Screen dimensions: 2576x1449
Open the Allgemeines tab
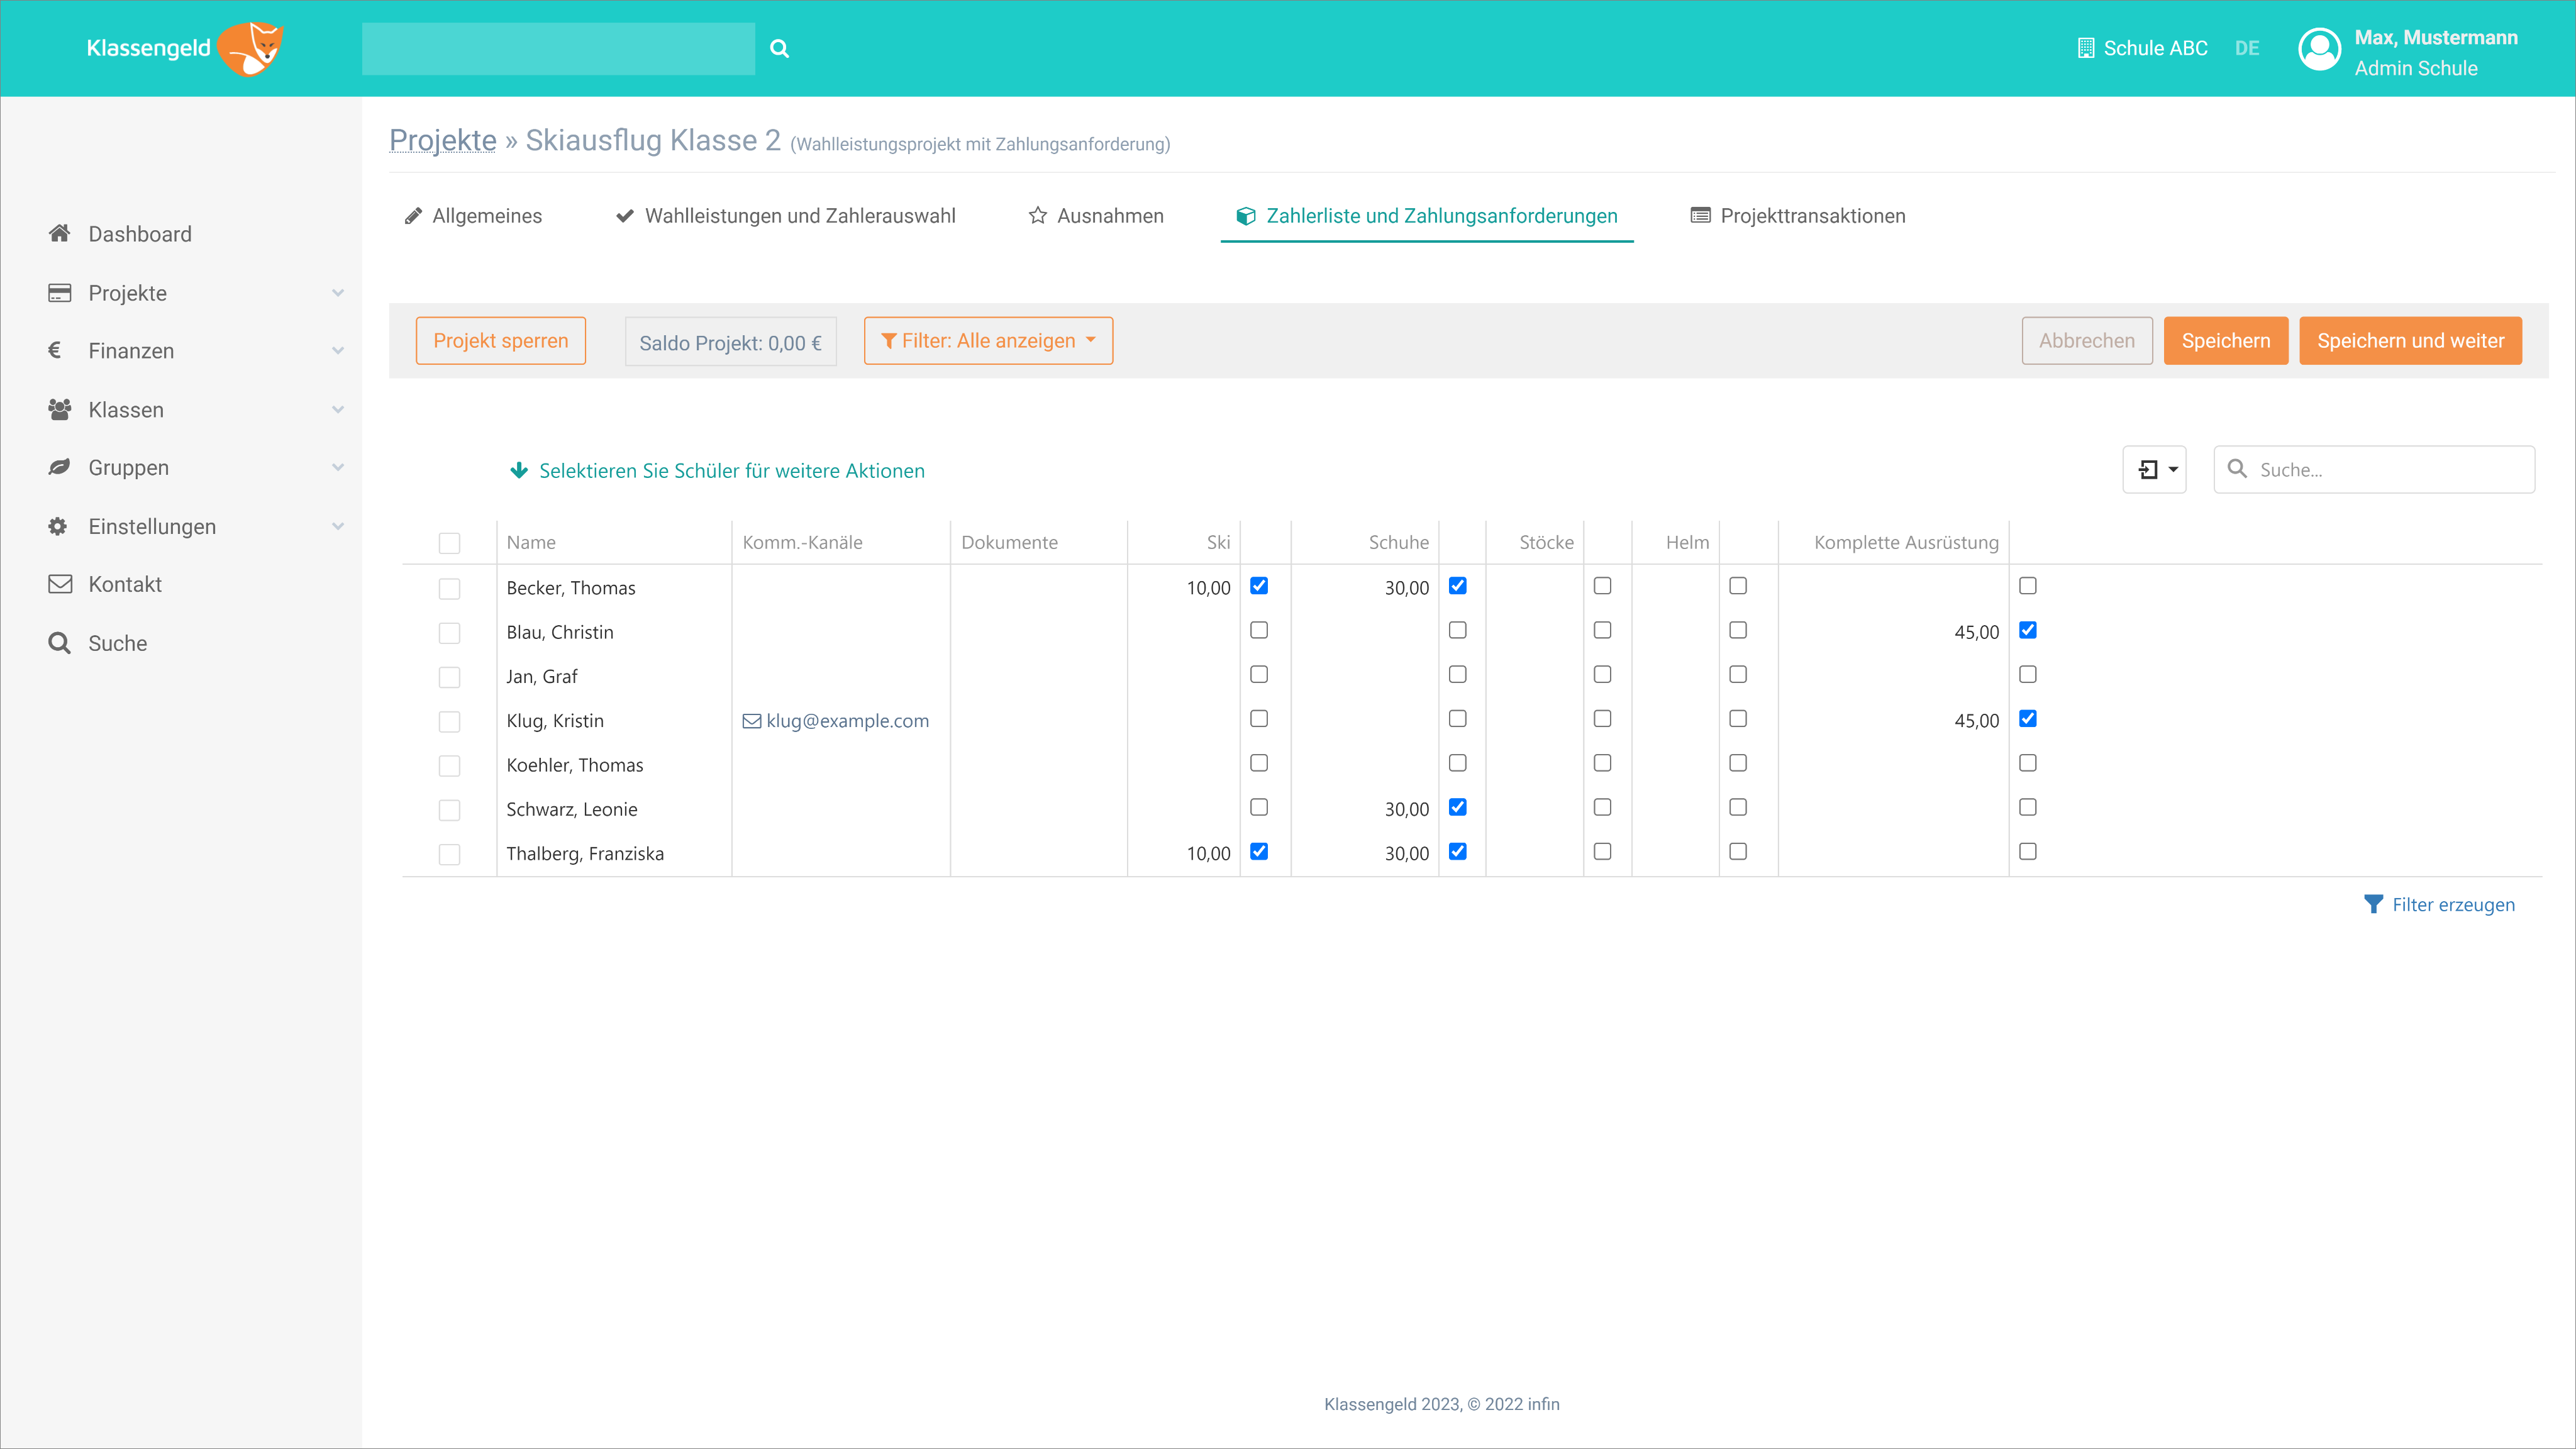(x=472, y=216)
